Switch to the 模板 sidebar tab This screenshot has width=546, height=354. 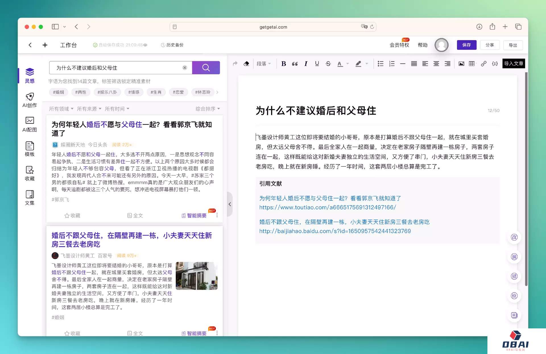[x=30, y=149]
